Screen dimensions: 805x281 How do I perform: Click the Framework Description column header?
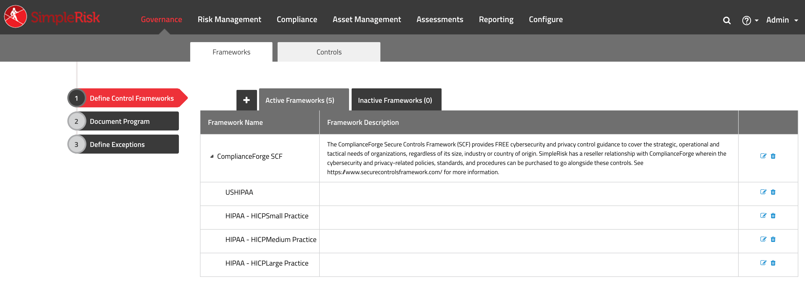pyautogui.click(x=529, y=122)
